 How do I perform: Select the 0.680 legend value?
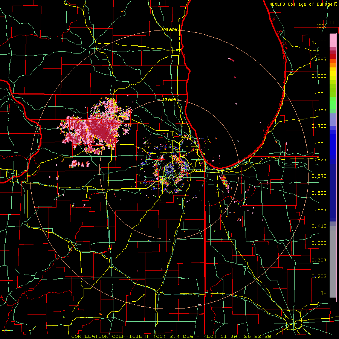[x=319, y=143]
